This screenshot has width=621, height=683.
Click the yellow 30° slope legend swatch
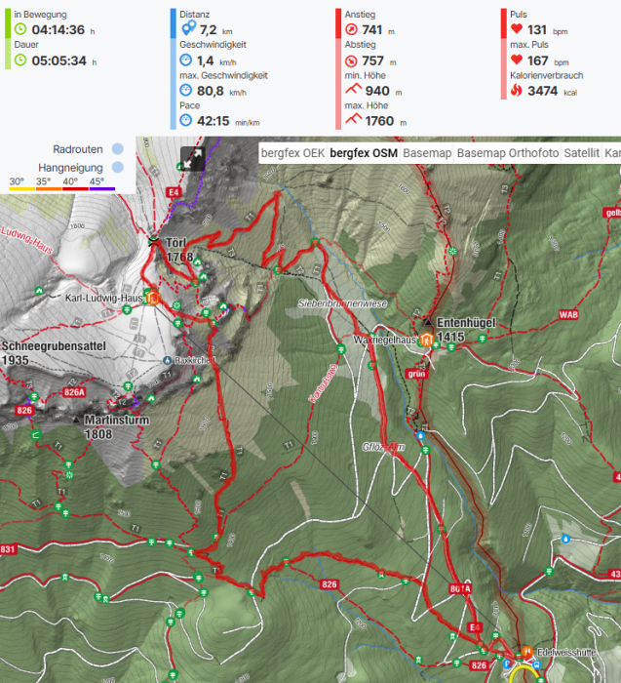[x=21, y=188]
